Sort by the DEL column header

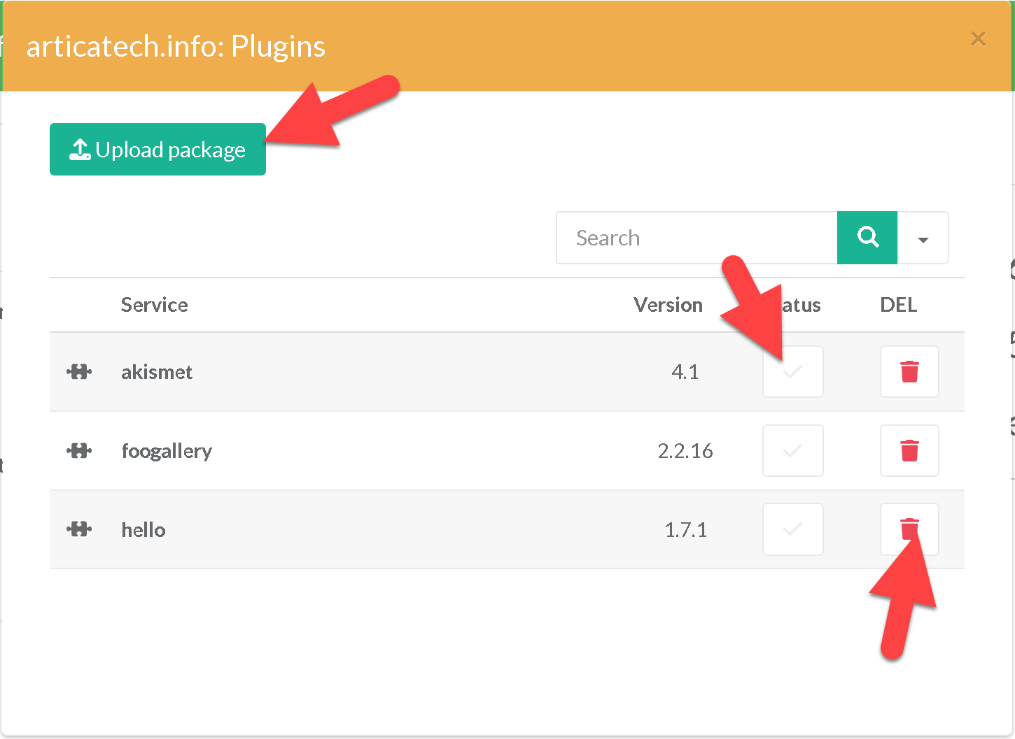point(898,305)
